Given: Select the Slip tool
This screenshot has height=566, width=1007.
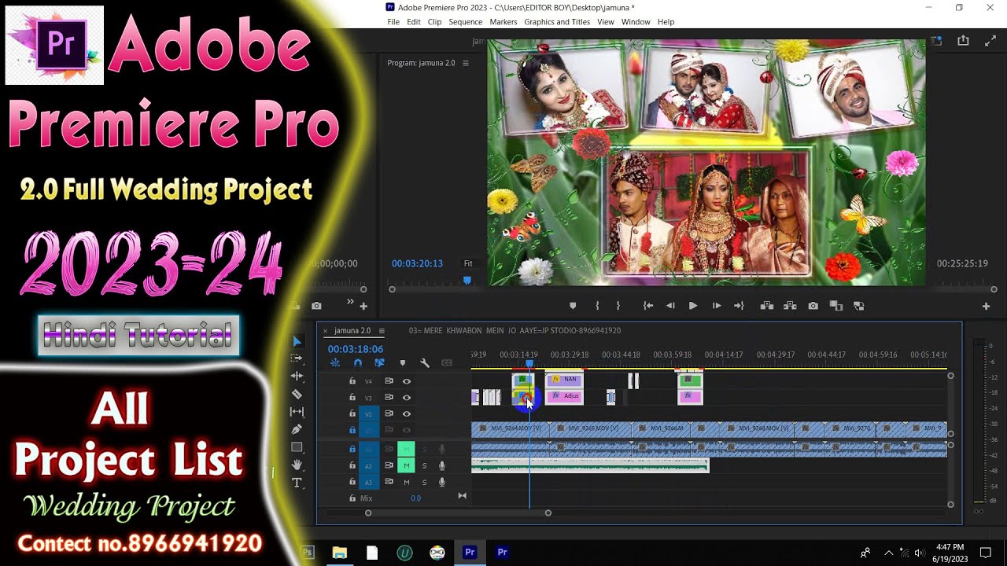Looking at the screenshot, I should [297, 412].
